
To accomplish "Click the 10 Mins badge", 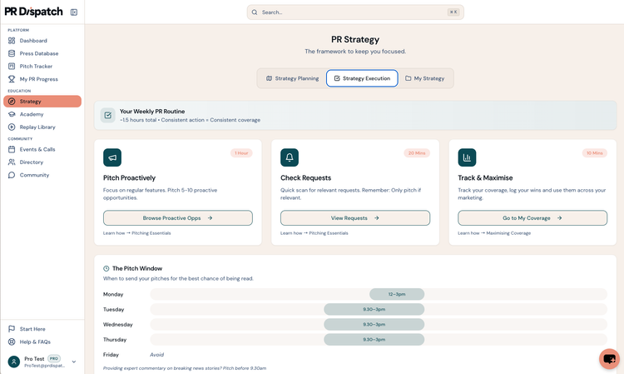I will (595, 153).
